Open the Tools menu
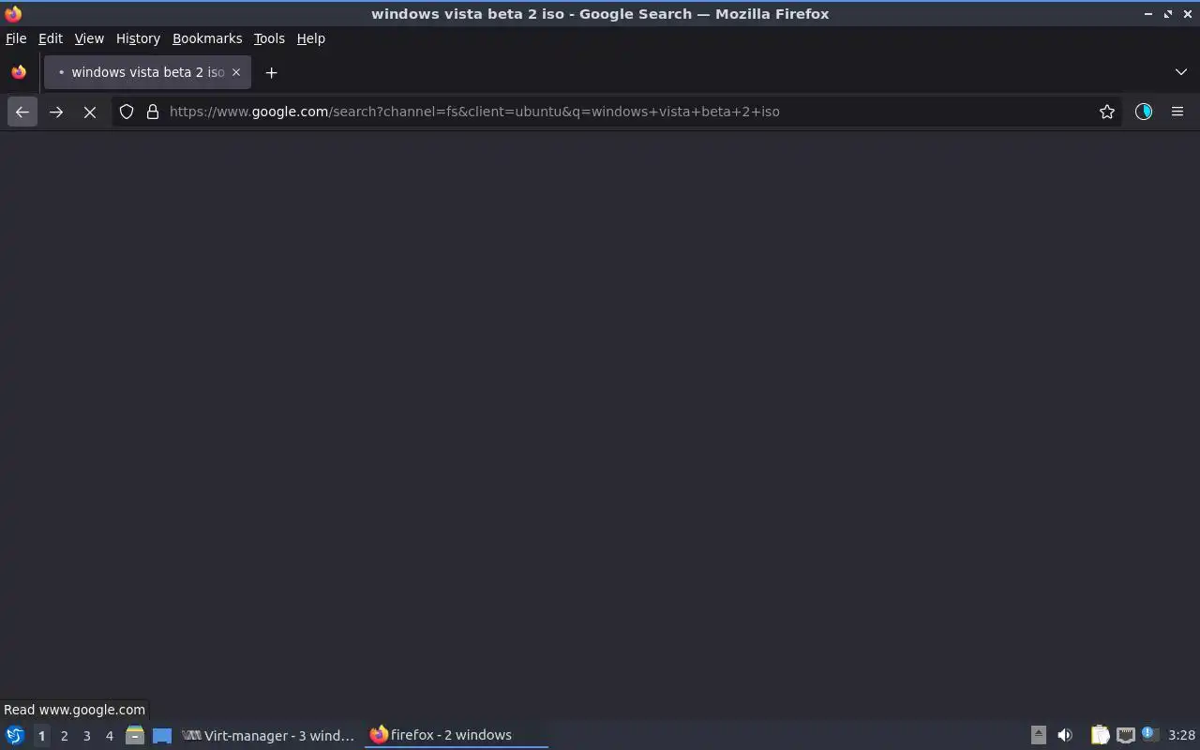The image size is (1200, 750). coord(269,38)
